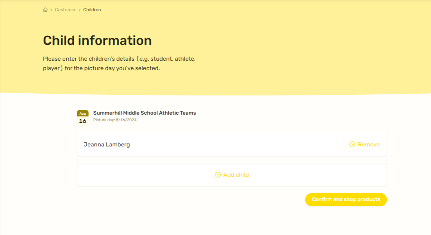This screenshot has width=431, height=235.
Task: Open the Jeanna Lamberg child entry
Action: click(x=232, y=145)
